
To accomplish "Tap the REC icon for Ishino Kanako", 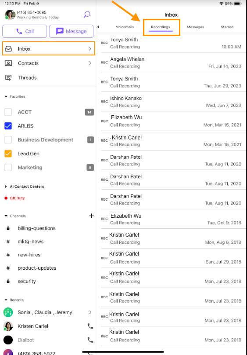I will click(104, 102).
